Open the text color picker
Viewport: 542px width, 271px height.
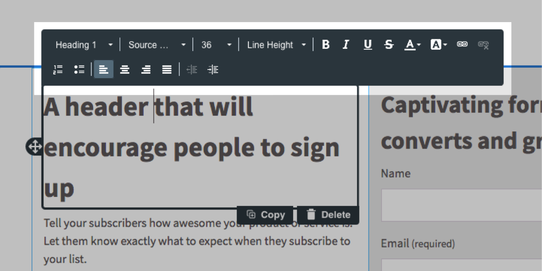412,45
